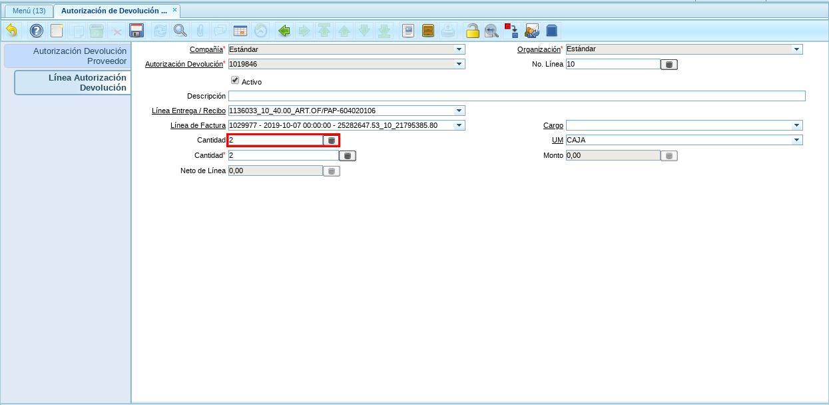
Task: Open the Report toolbar icon
Action: [409, 31]
